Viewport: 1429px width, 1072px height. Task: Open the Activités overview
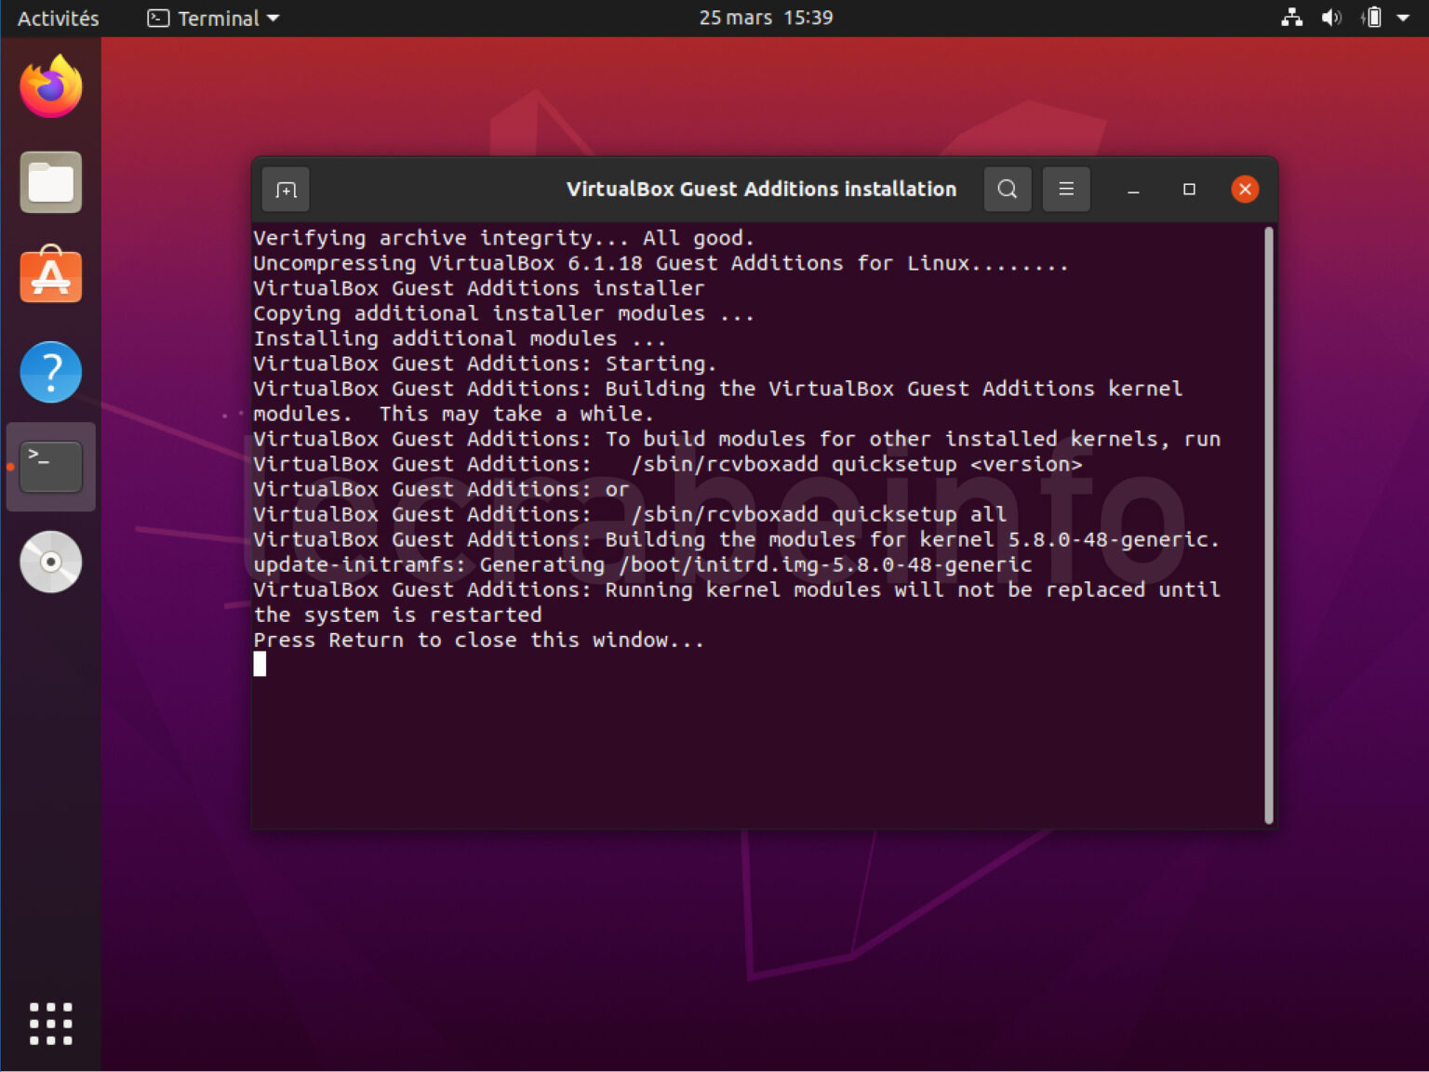(58, 18)
